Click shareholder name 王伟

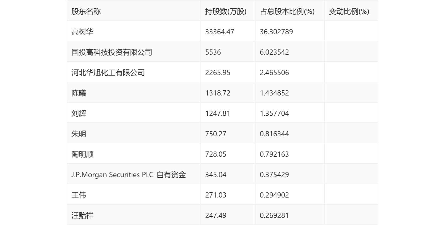click(79, 195)
